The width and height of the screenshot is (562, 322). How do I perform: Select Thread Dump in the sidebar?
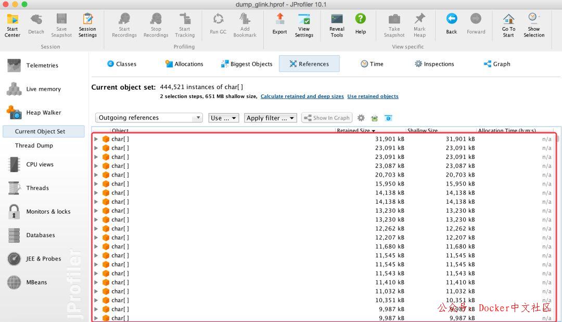coord(34,146)
